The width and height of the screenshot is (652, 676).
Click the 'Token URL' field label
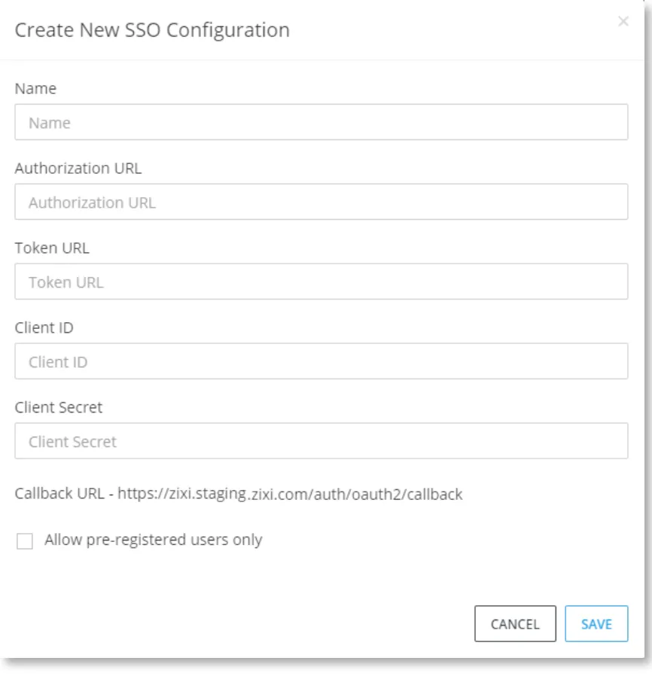(52, 248)
